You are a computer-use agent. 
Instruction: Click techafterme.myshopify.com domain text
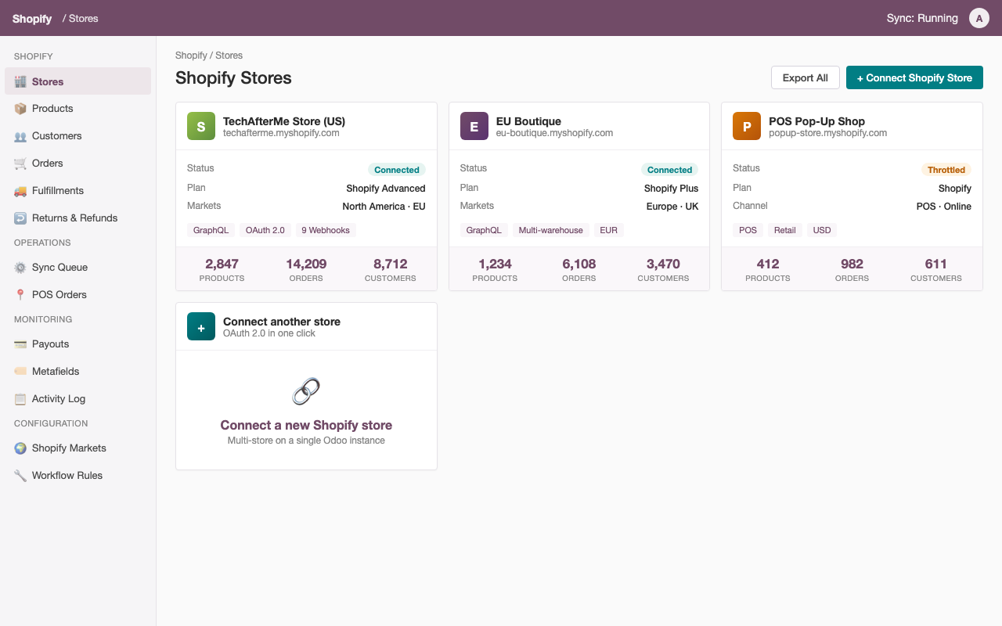(x=281, y=133)
